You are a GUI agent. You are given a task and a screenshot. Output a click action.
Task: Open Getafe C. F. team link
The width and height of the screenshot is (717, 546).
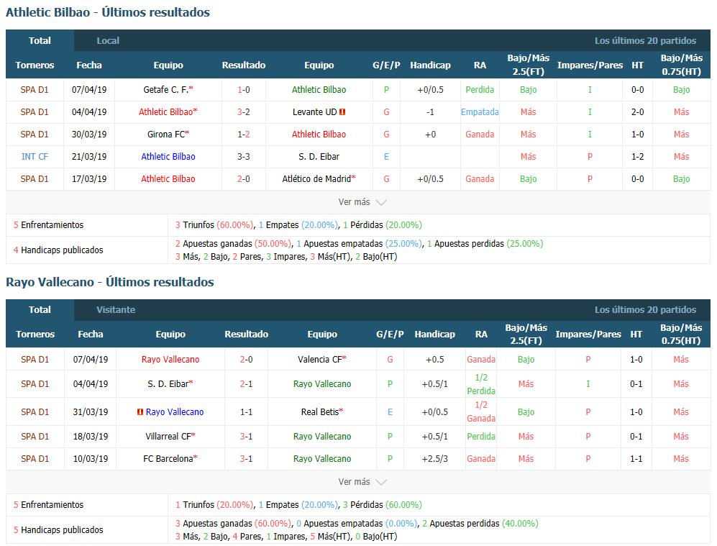coord(166,90)
